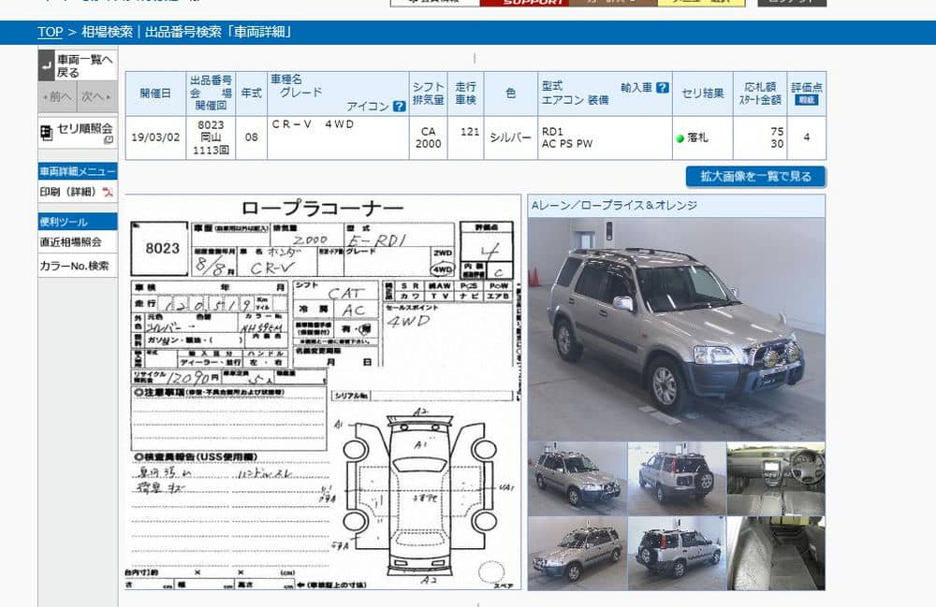Click the green 落札 status dot
Viewport: 936px width, 607px height.
(680, 138)
